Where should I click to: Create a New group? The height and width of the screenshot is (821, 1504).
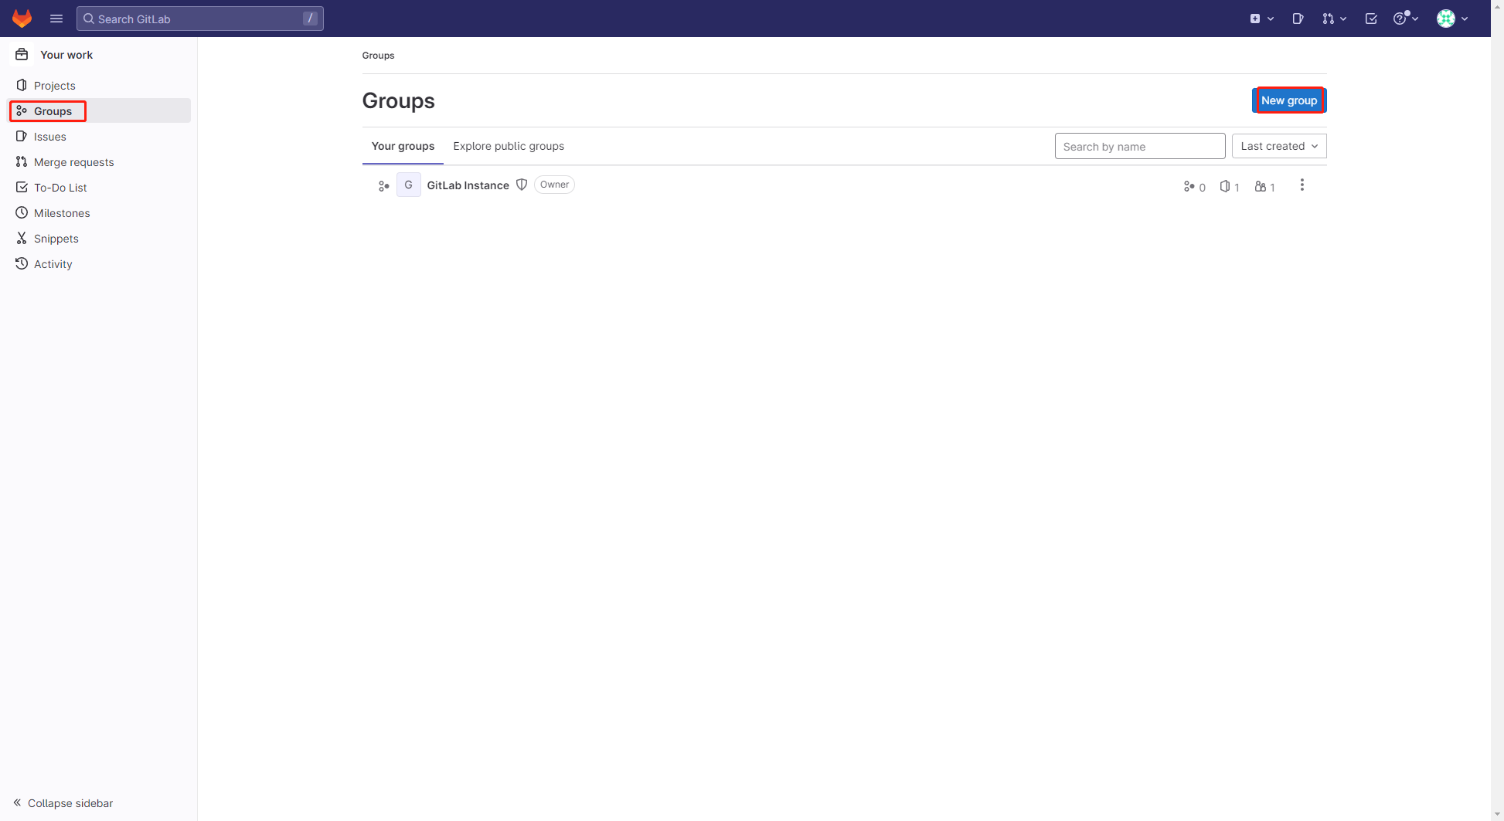point(1289,100)
